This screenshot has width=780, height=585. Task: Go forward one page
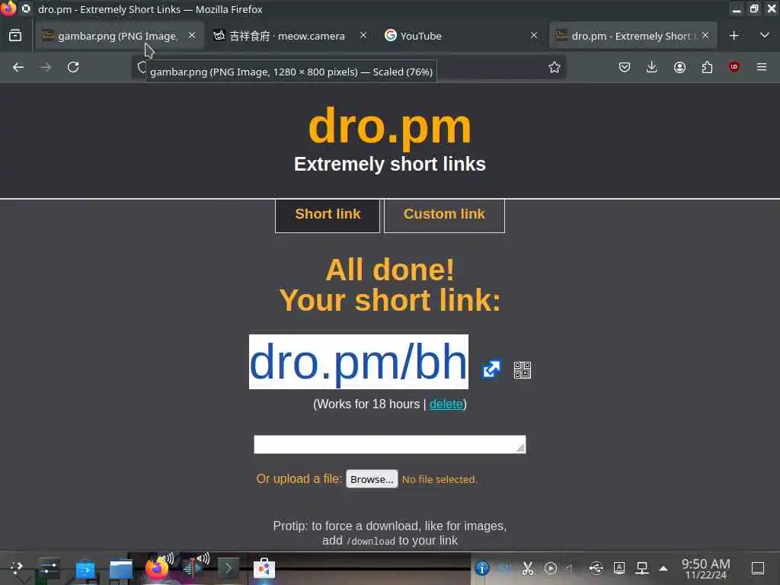(x=46, y=67)
